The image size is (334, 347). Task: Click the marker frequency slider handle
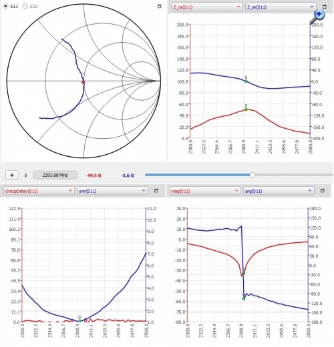(253, 175)
